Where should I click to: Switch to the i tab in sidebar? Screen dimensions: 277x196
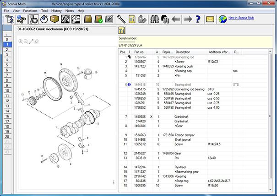[6, 34]
